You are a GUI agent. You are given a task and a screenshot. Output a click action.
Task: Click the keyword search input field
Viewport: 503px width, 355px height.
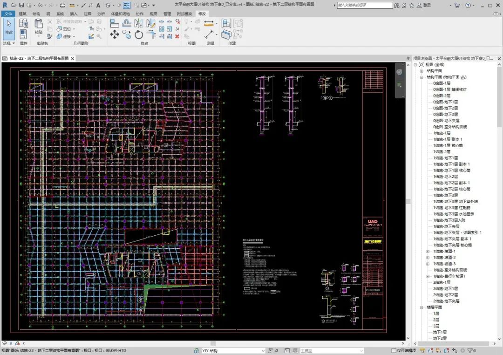[364, 5]
